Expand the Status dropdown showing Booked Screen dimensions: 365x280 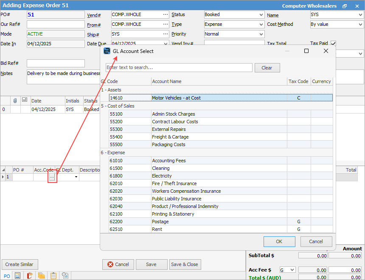261,14
